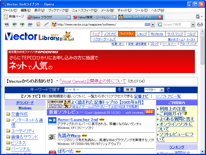
Task: Open the ヘルプ(H) menu
Action: click(x=158, y=10)
